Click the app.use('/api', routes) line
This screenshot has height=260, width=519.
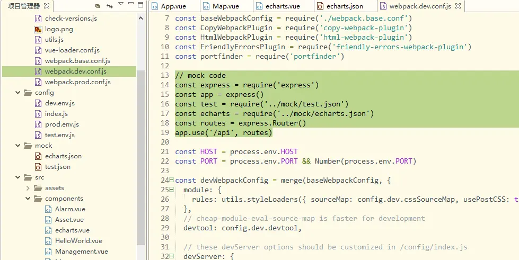223,132
